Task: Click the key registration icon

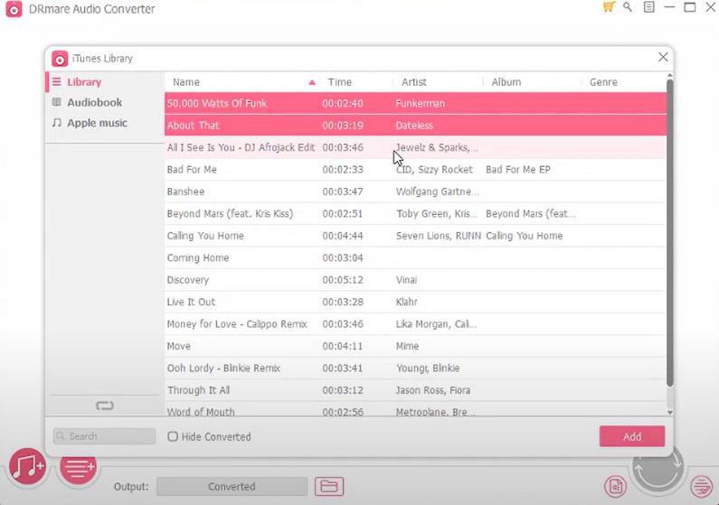Action: [628, 7]
